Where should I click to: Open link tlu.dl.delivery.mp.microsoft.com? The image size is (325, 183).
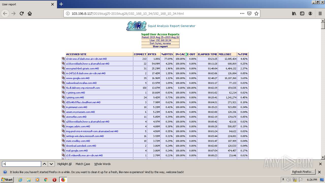pos(83,88)
